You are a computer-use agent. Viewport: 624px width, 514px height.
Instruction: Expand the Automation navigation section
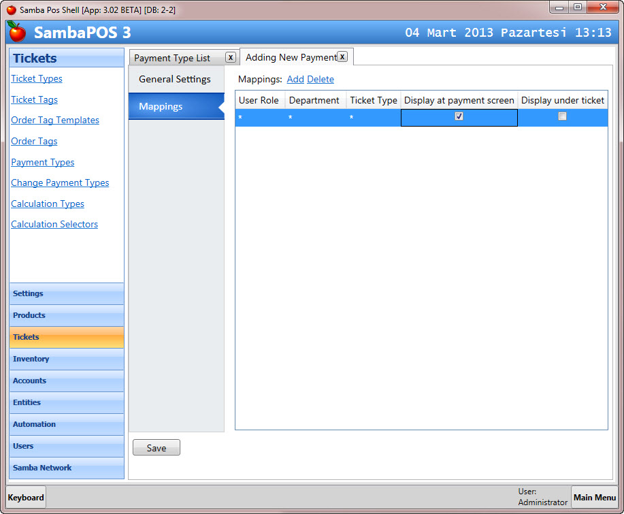click(x=67, y=424)
